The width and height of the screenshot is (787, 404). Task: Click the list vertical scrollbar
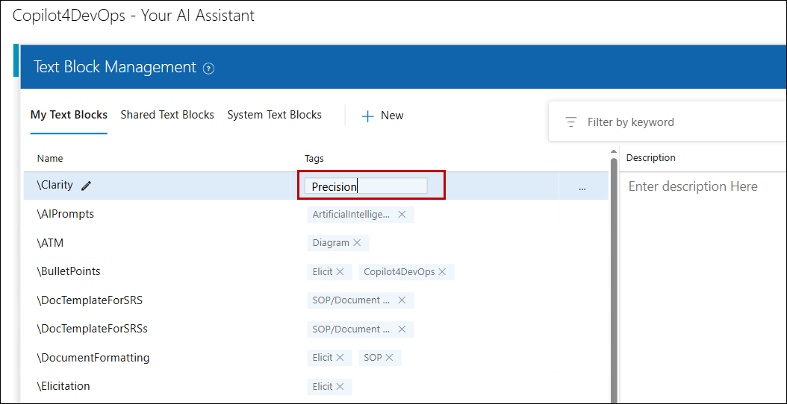pyautogui.click(x=613, y=281)
